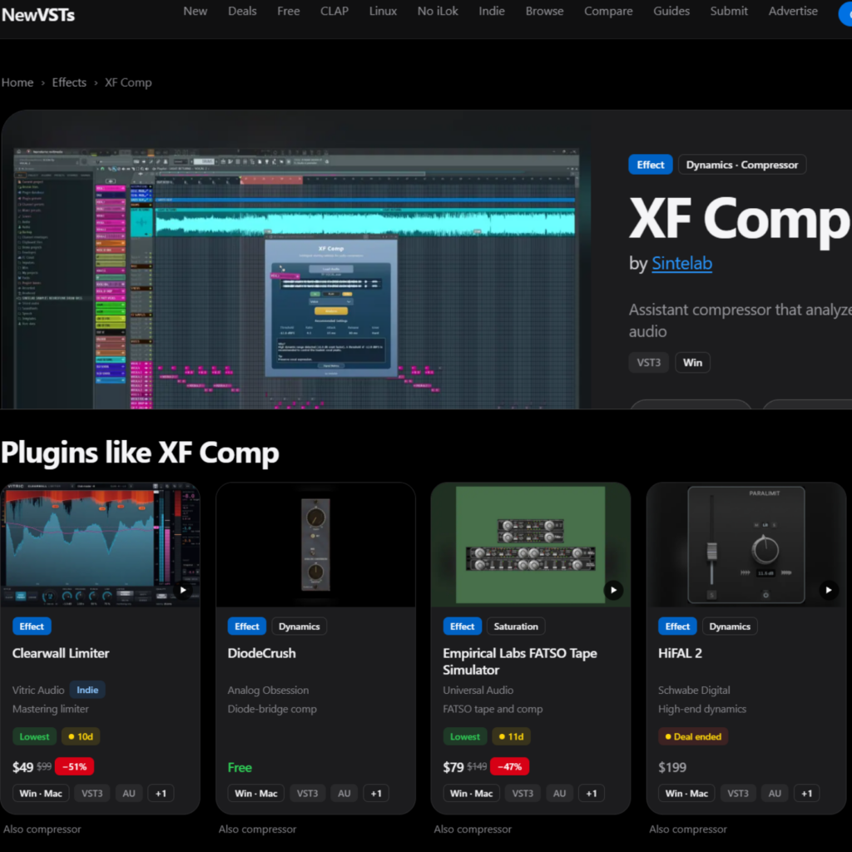
Task: Click the Win · Mac badge on DiodeCrush
Action: tap(256, 793)
